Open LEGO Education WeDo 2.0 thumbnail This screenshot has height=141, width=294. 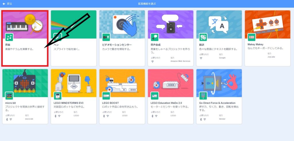coord(171,83)
